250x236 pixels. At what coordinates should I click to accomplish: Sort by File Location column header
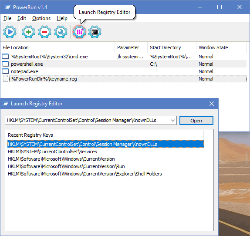(x=58, y=47)
